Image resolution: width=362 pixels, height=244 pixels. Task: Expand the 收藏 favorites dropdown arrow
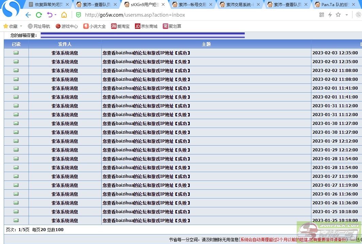(x=21, y=26)
